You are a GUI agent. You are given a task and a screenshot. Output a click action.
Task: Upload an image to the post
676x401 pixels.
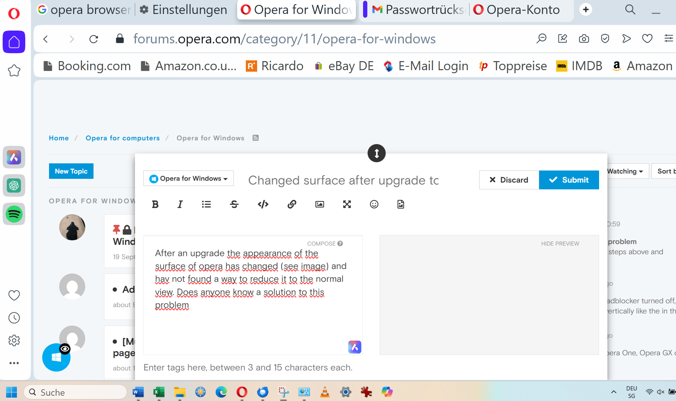pos(319,204)
